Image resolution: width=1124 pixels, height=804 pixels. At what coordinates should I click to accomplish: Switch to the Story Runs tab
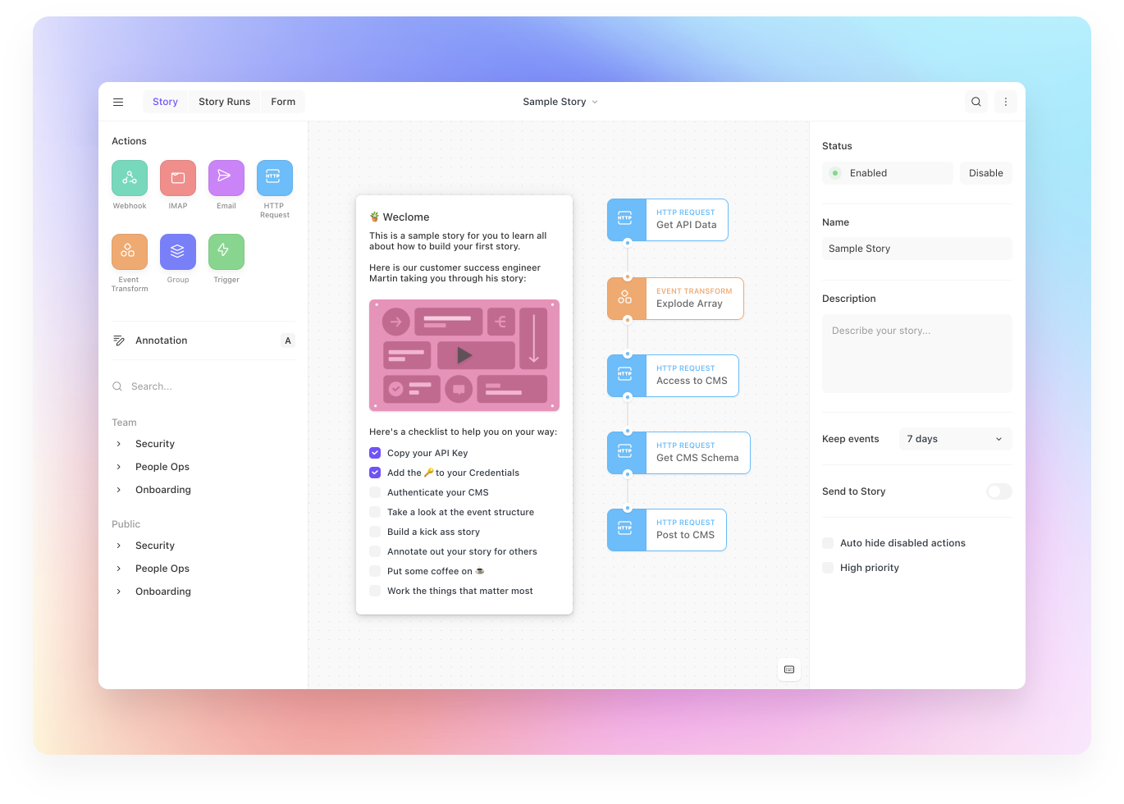point(224,102)
